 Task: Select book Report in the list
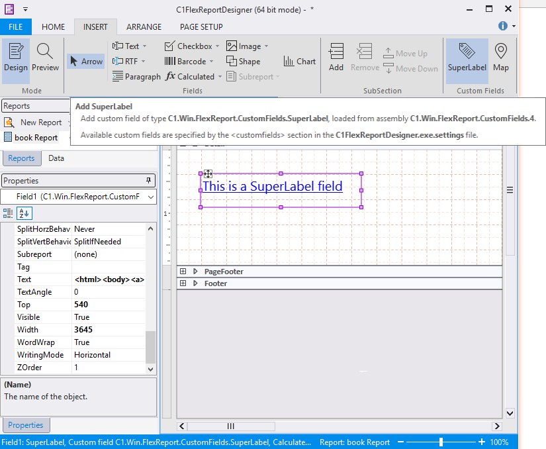(30, 137)
